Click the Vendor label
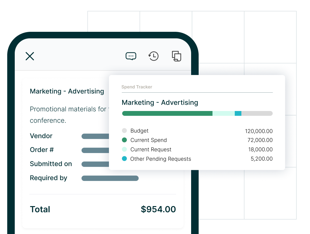 [x=41, y=136]
